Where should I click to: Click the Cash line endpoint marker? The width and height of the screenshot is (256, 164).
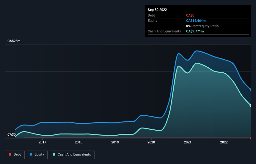251,105
